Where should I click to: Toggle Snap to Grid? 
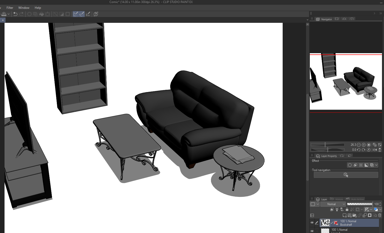(88, 14)
